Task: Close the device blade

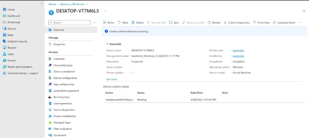Action: click(304, 11)
